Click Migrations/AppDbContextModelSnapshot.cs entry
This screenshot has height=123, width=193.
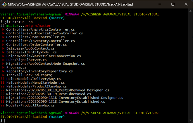tap(46, 64)
